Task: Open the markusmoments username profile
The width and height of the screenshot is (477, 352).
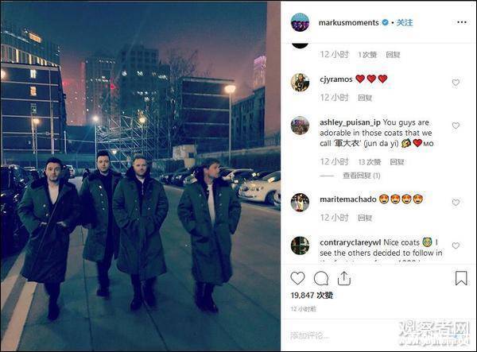Action: point(349,22)
